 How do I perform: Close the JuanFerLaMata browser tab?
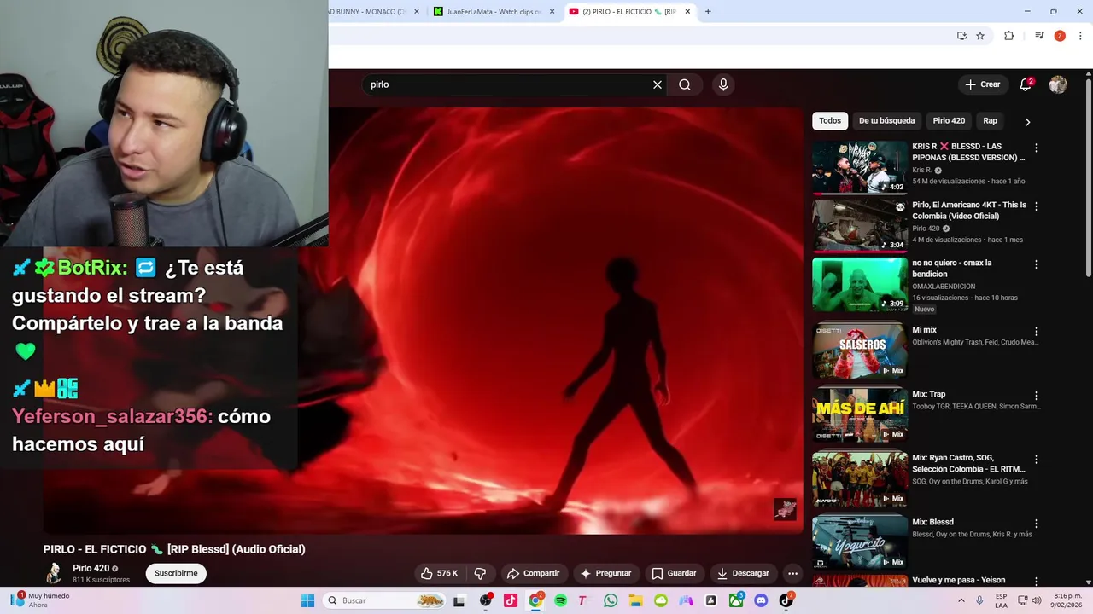click(552, 12)
